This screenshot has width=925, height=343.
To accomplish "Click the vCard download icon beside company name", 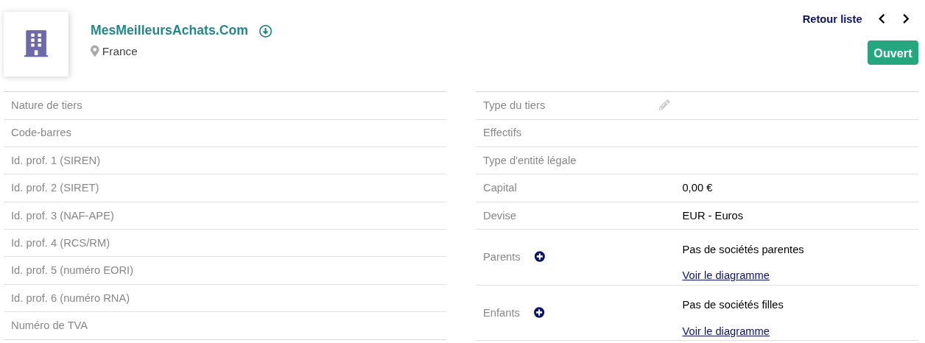I will coord(266,31).
